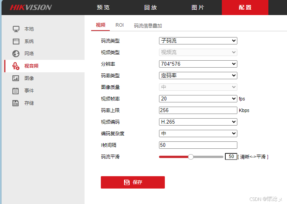Screen dimensions: 287x204
Task: Open the 视频帧率 dropdown showing 20
Action: pyautogui.click(x=198, y=99)
